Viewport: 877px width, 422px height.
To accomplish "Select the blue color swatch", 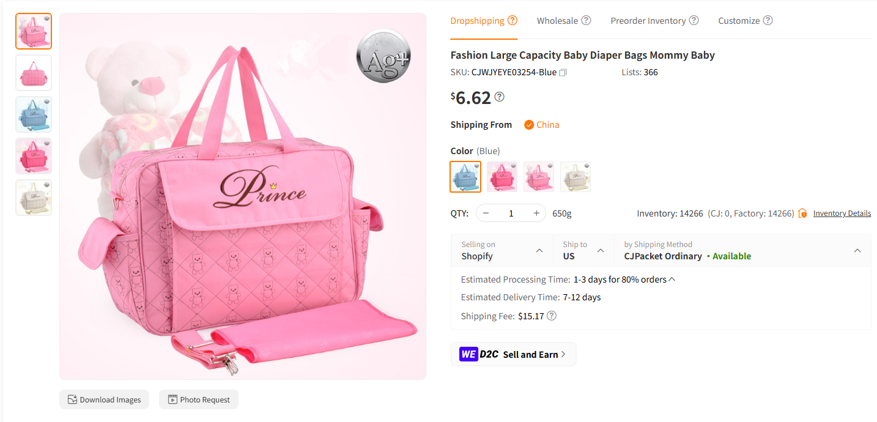I will coord(465,176).
